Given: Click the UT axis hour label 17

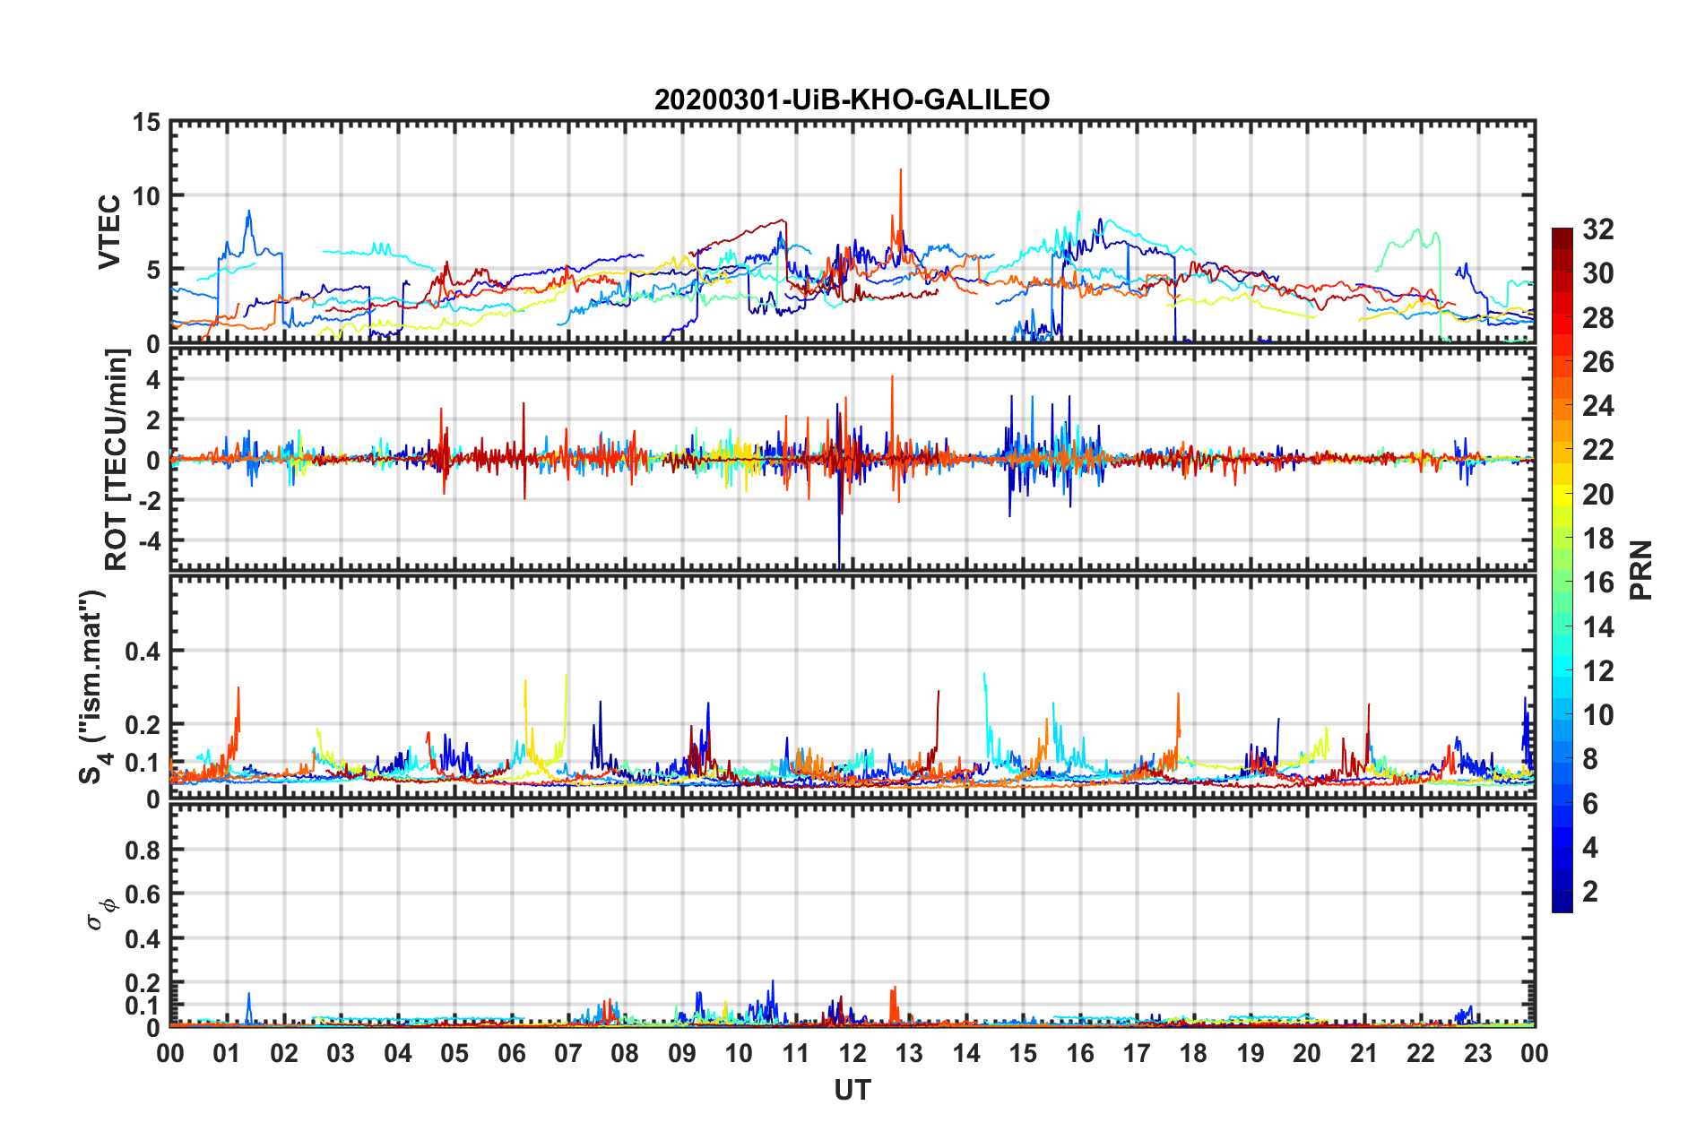Looking at the screenshot, I should 1137,1053.
